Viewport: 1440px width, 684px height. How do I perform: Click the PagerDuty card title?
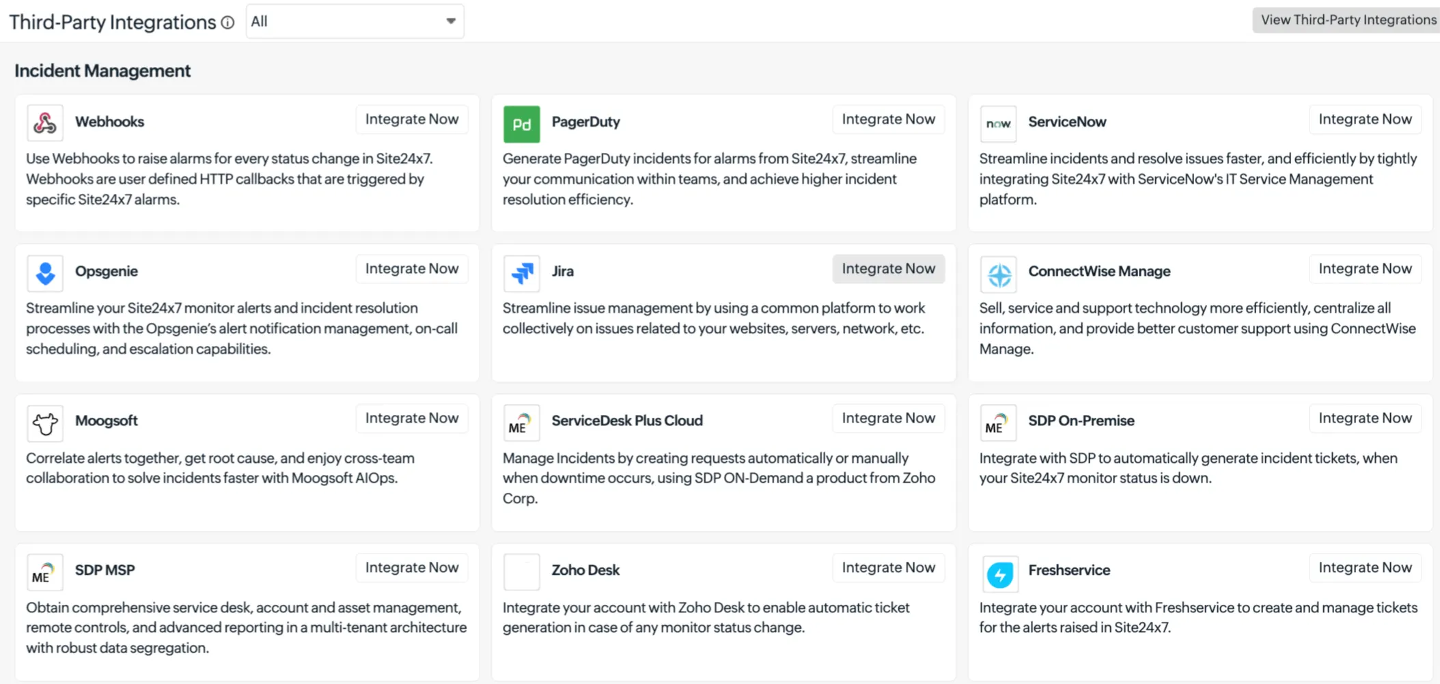pyautogui.click(x=585, y=122)
